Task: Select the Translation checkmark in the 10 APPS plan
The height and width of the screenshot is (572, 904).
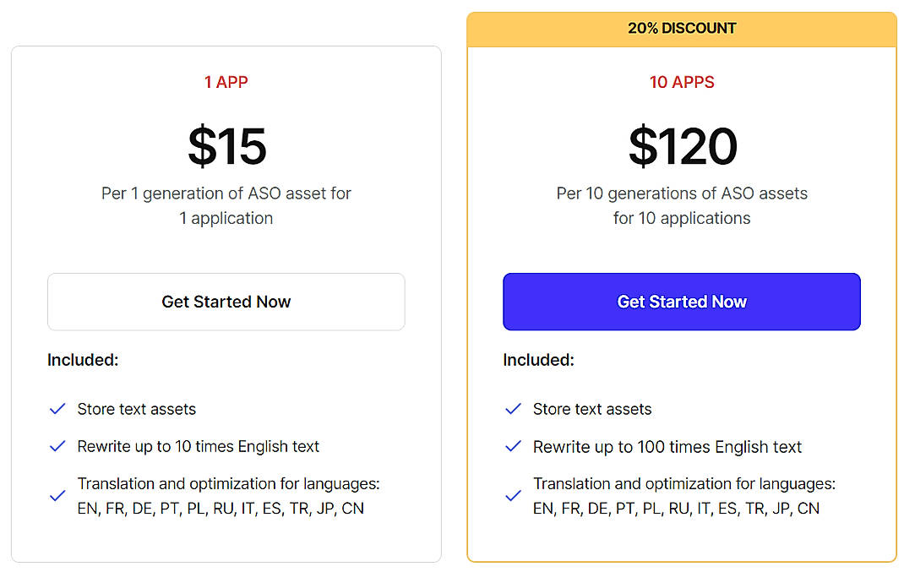Action: pos(513,495)
